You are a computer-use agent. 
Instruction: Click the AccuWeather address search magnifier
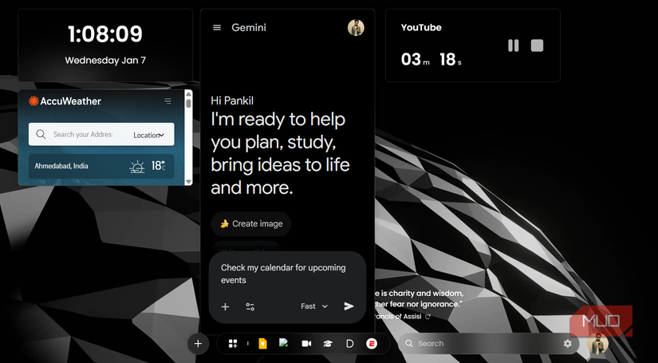(x=41, y=134)
